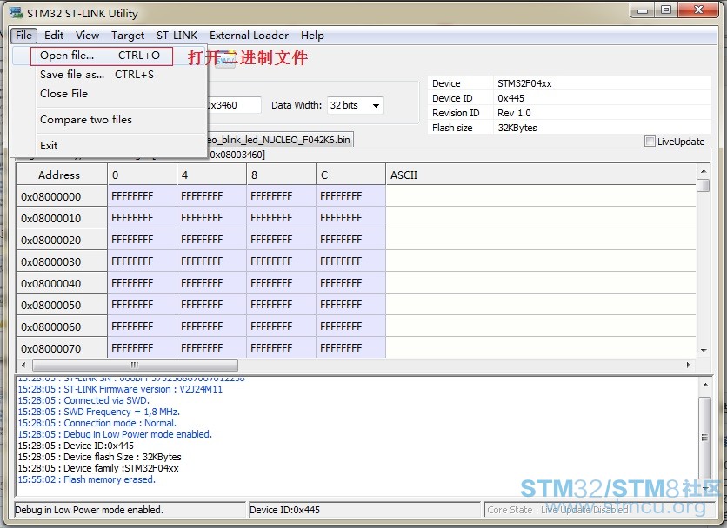Click log line 'ST-LINK Firmware version'

point(120,390)
